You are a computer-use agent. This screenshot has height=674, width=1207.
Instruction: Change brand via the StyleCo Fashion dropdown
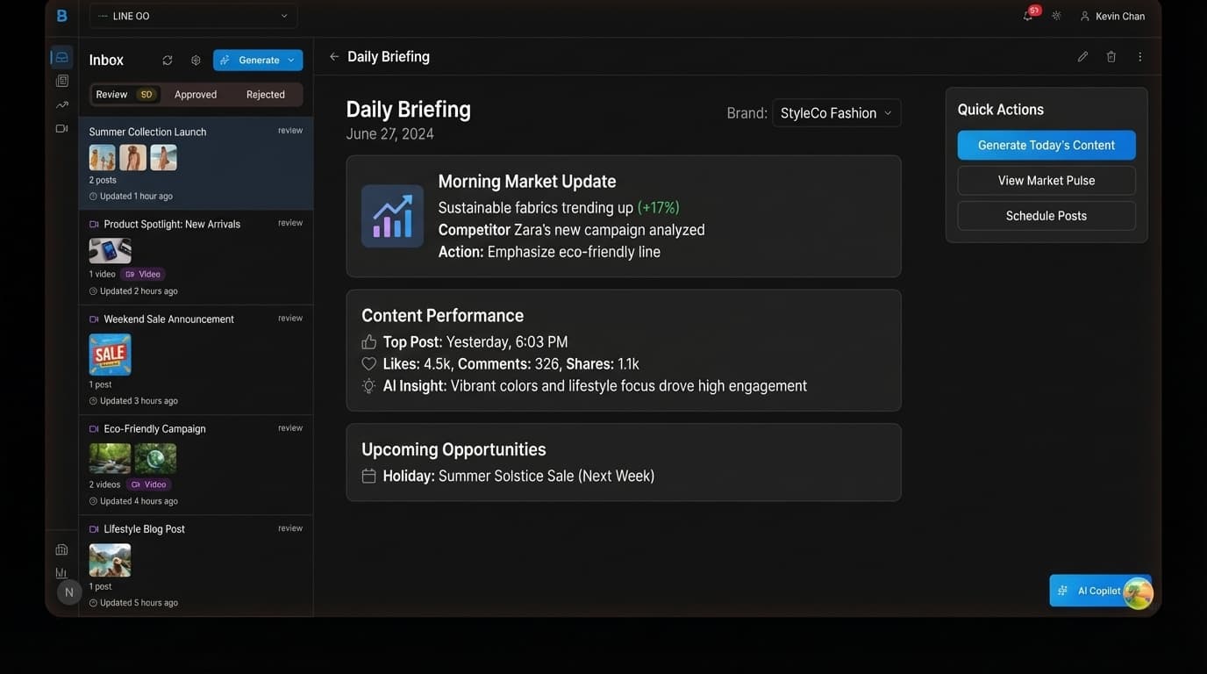tap(835, 113)
